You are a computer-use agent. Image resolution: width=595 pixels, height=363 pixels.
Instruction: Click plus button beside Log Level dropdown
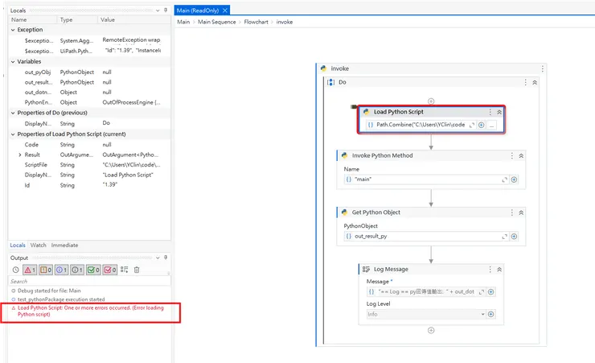coord(491,314)
